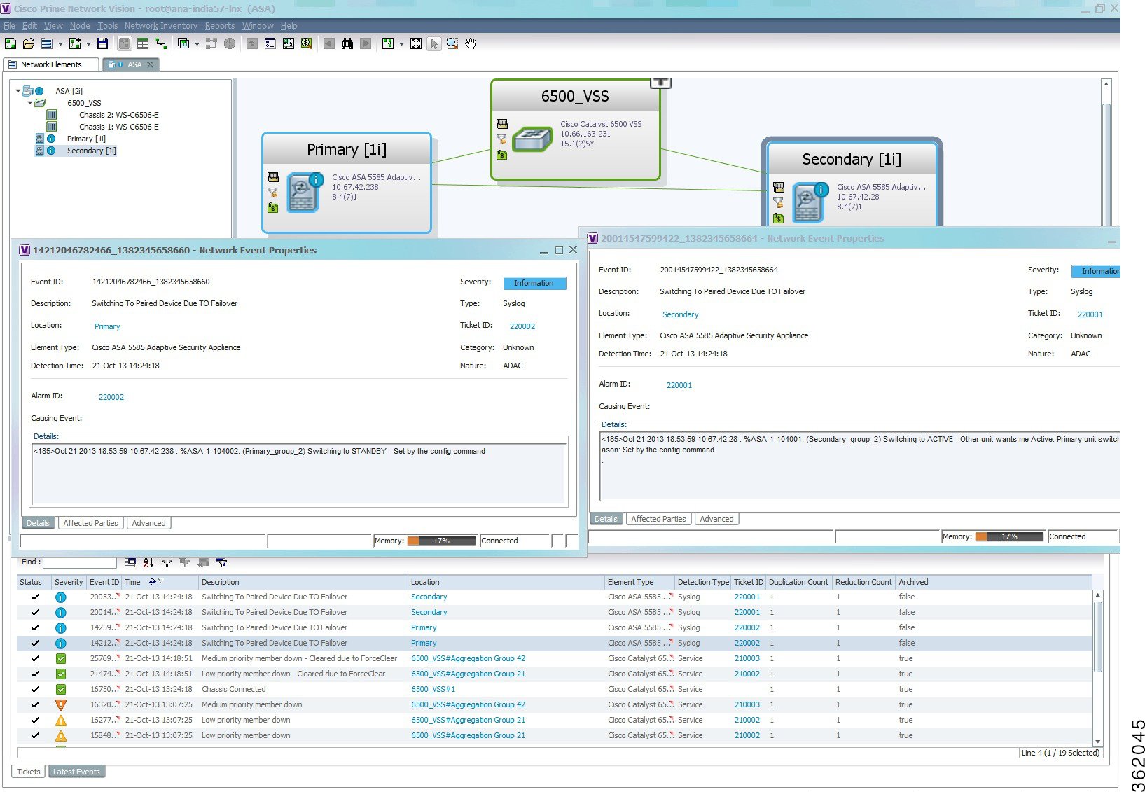1145x792 pixels.
Task: Select the hand Pan tool
Action: click(471, 43)
